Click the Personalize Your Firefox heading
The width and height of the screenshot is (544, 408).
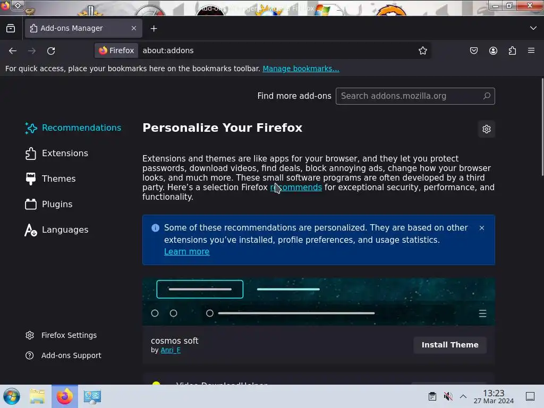click(x=223, y=127)
